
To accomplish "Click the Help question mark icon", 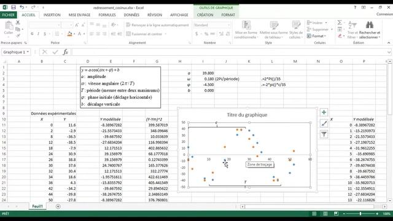I will pos(355,7).
